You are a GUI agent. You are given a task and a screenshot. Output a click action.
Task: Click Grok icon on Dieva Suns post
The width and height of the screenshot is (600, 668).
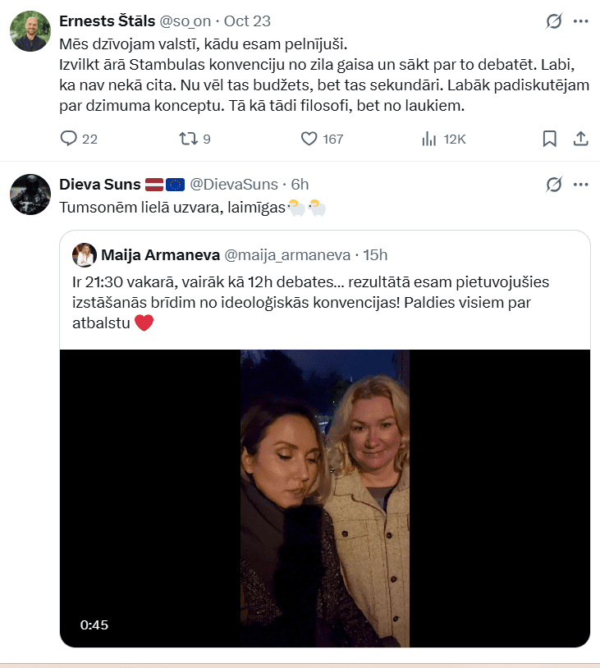pyautogui.click(x=554, y=184)
